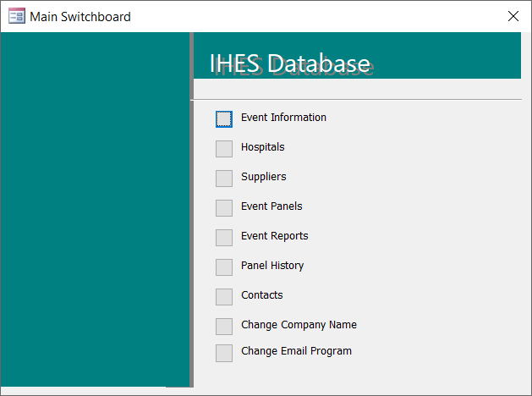Select the Hospitals text label
The width and height of the screenshot is (532, 396).
click(262, 147)
